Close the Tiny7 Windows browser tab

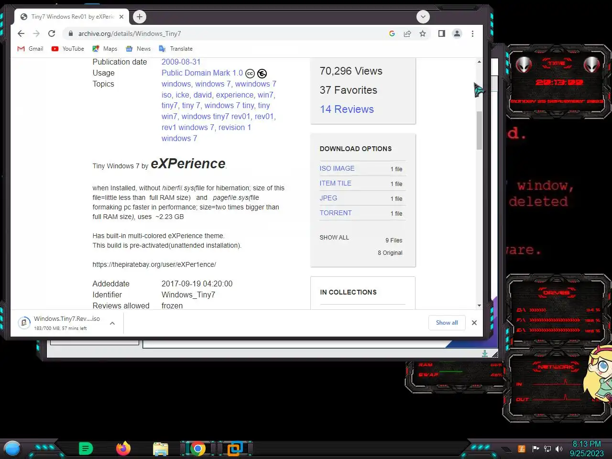pyautogui.click(x=121, y=17)
